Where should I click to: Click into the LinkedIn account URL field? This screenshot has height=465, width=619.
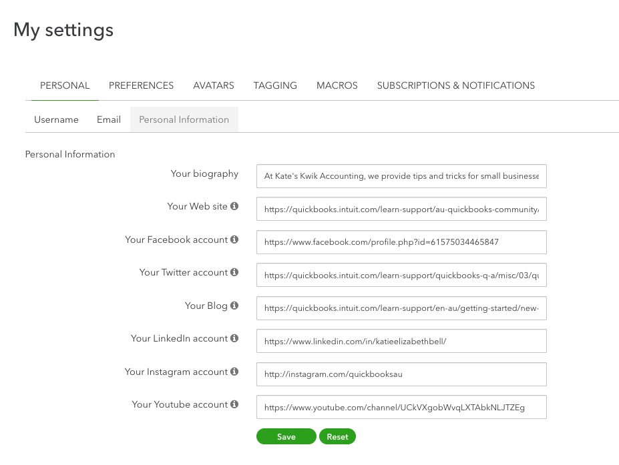[401, 341]
